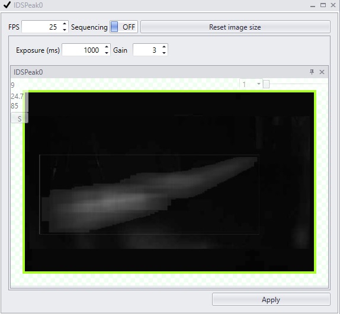This screenshot has width=340, height=314.
Task: Click the Reset image size button
Action: coord(235,27)
